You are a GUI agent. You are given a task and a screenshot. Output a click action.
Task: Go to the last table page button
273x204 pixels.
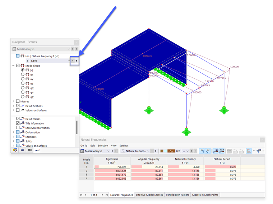[107, 195]
